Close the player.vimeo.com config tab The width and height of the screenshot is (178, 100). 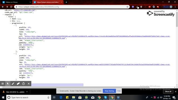(61, 2)
